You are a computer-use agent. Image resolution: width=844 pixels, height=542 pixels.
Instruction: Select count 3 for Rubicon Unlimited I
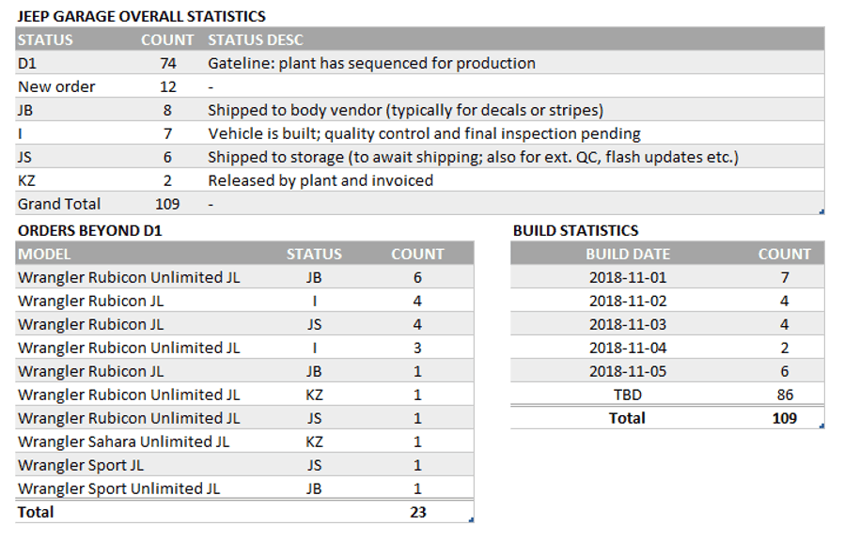417,348
